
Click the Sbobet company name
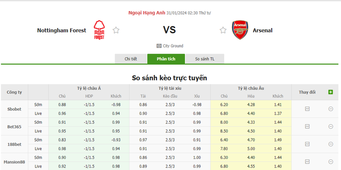[14, 109]
